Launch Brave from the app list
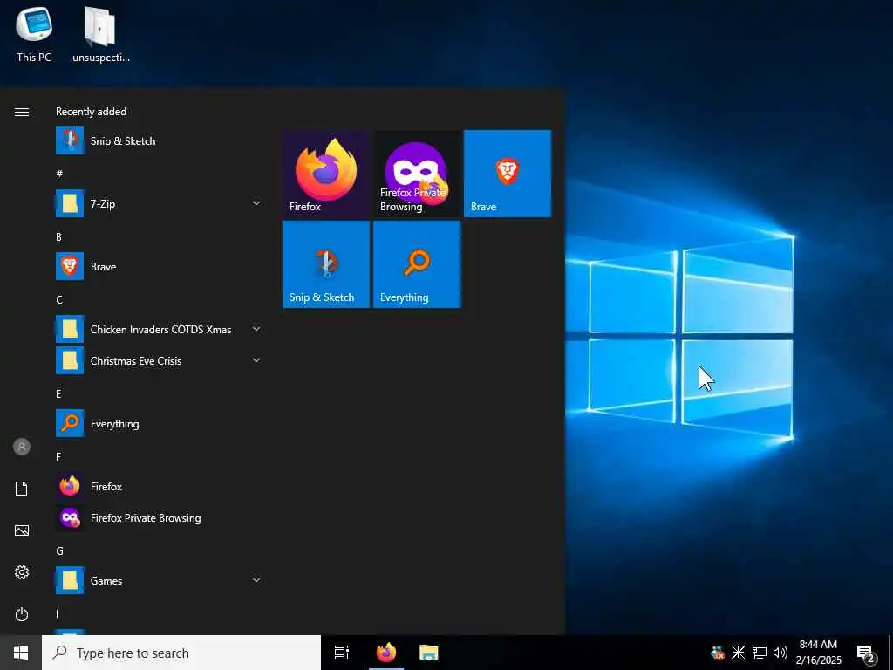Image resolution: width=893 pixels, height=670 pixels. [160, 267]
